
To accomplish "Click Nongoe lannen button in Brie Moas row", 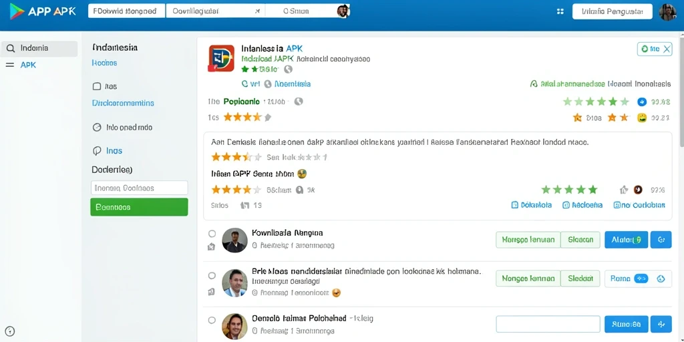I will coord(528,279).
